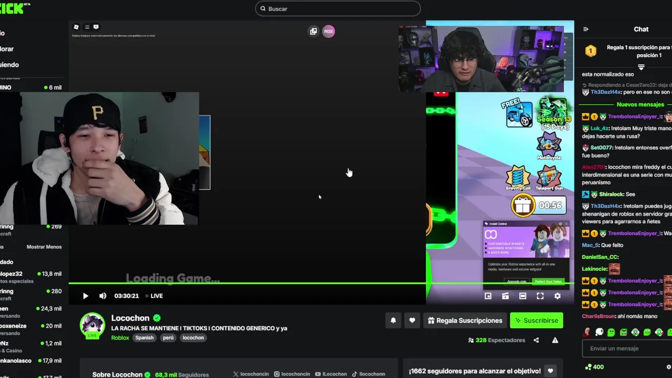Screen dimensions: 672x378
Task: Click the Enviar un mensaje field
Action: (627, 349)
